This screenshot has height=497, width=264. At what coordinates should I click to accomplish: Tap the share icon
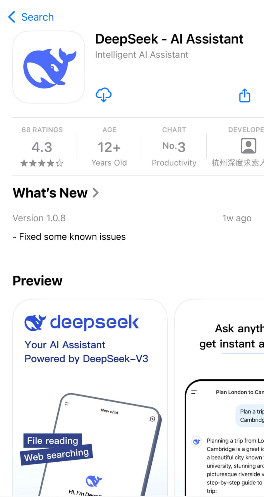pyautogui.click(x=245, y=95)
